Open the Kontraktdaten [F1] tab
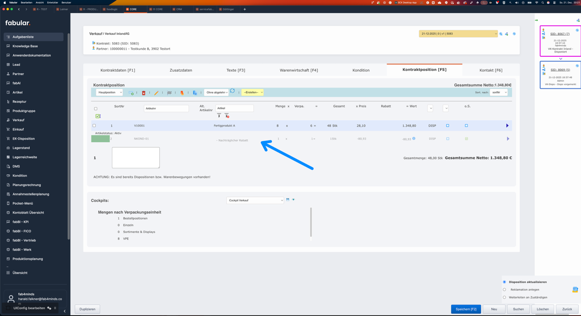 (x=118, y=70)
